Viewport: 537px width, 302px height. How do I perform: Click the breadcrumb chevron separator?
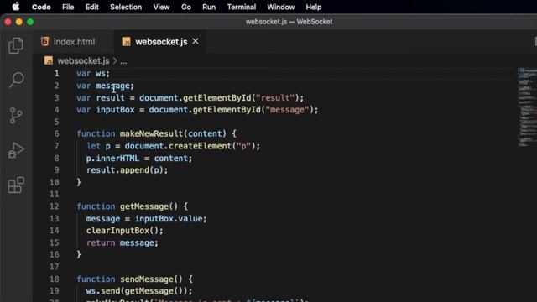115,61
